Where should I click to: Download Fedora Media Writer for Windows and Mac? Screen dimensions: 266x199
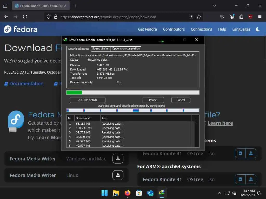pyautogui.click(x=118, y=159)
